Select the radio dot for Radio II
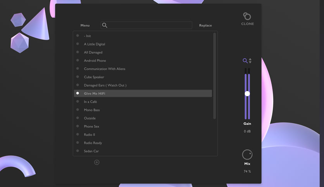The height and width of the screenshot is (187, 324). [78, 134]
